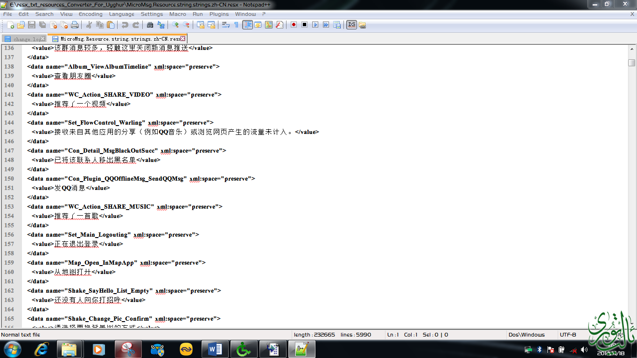Toggle Show All Characters pilcrow icon
The image size is (637, 358).
(x=237, y=25)
